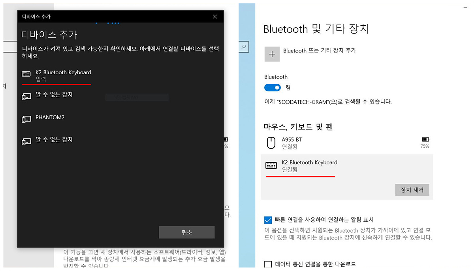The image size is (474, 271).
Task: Click the plus icon to add Bluetooth device
Action: [x=272, y=54]
